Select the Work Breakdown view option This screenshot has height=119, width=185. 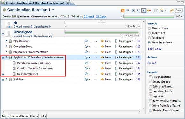point(149,43)
